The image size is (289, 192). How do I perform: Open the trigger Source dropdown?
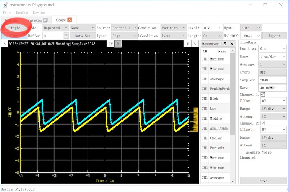point(124,28)
